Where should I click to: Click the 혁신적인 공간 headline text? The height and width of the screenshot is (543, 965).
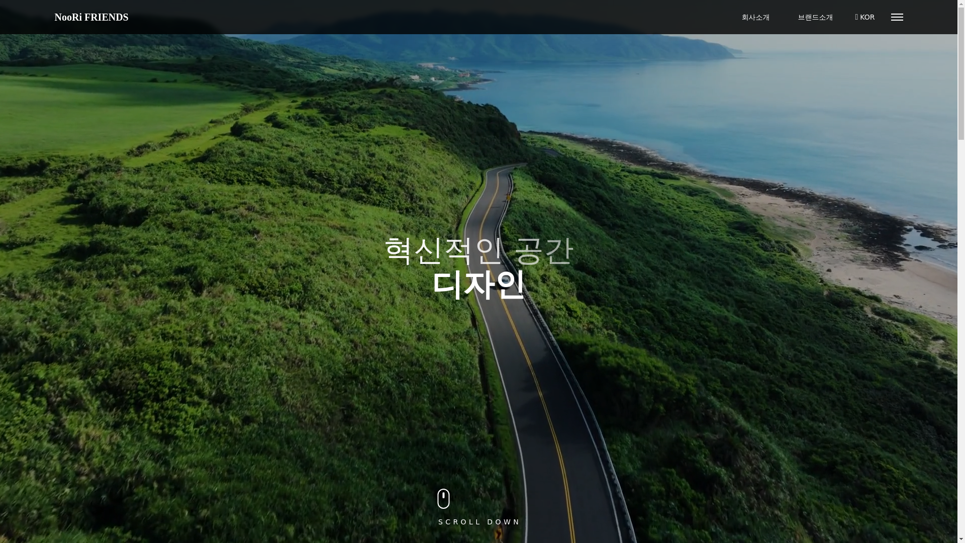point(478,250)
